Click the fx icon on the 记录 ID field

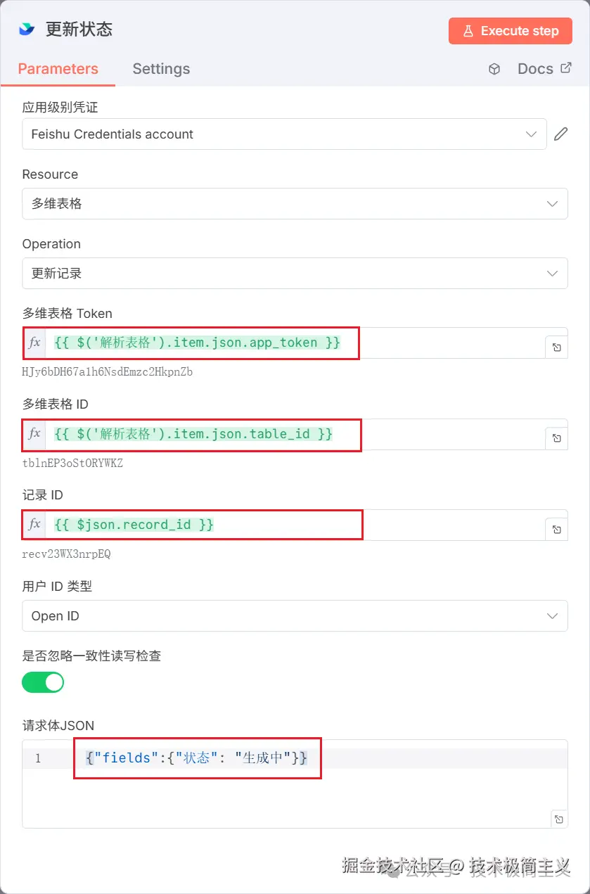33,524
